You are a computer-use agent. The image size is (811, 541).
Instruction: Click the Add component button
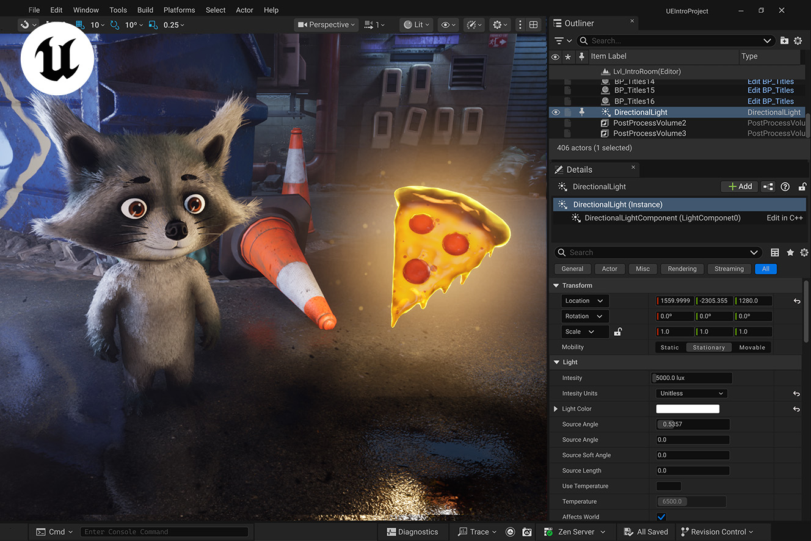pos(739,187)
